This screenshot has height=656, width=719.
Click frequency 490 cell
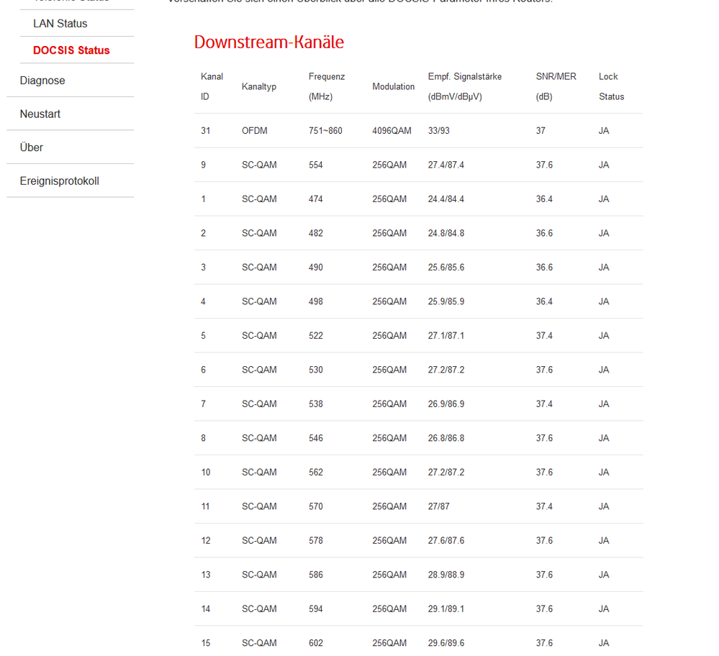315,268
